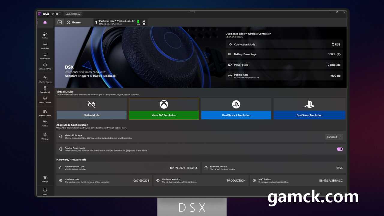Open the Adaptive Triggers section
The image size is (384, 216).
coord(45,79)
